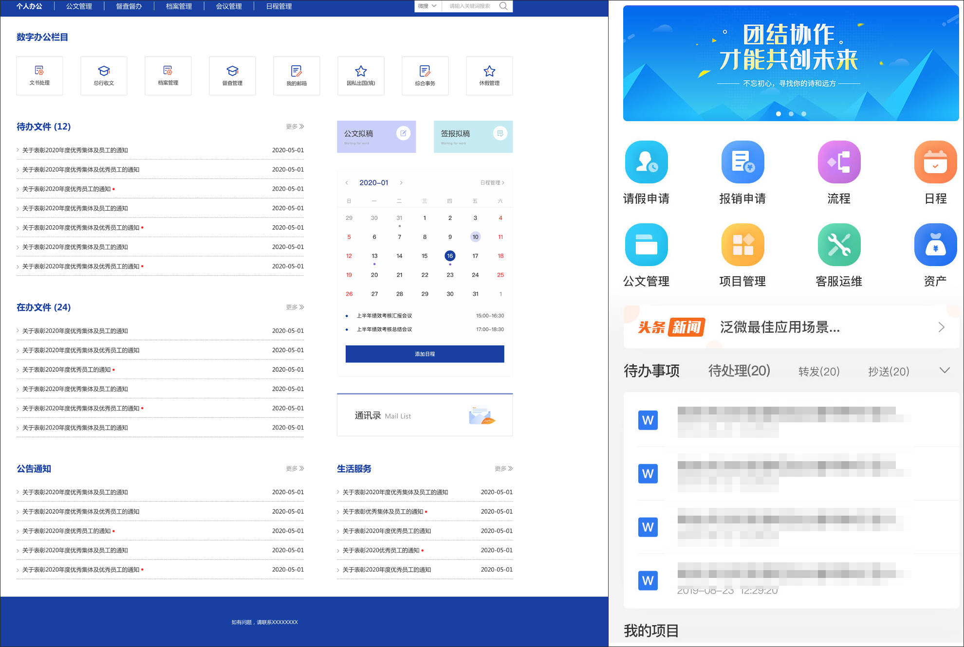Open 关于表彰2020优秀员工的通知 in 生活服务
The image size is (964, 647).
(x=381, y=551)
